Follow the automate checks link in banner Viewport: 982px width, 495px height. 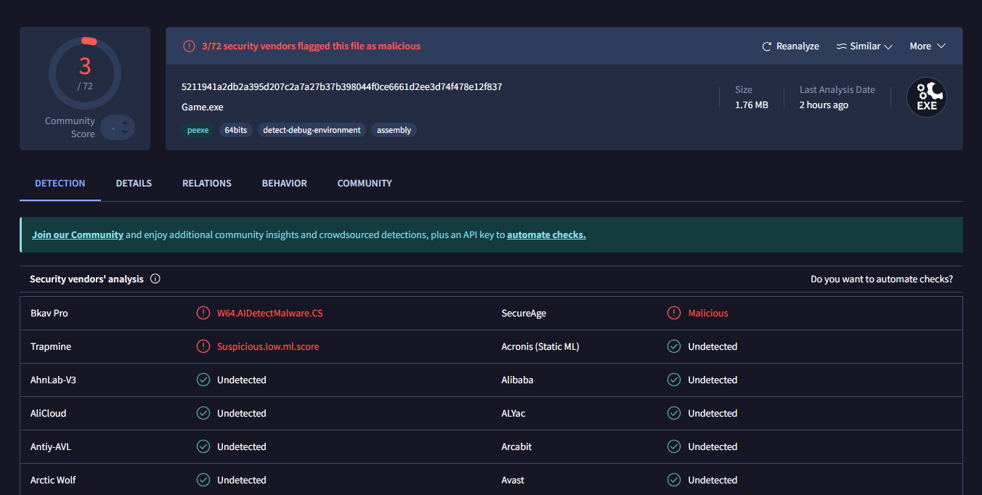546,235
